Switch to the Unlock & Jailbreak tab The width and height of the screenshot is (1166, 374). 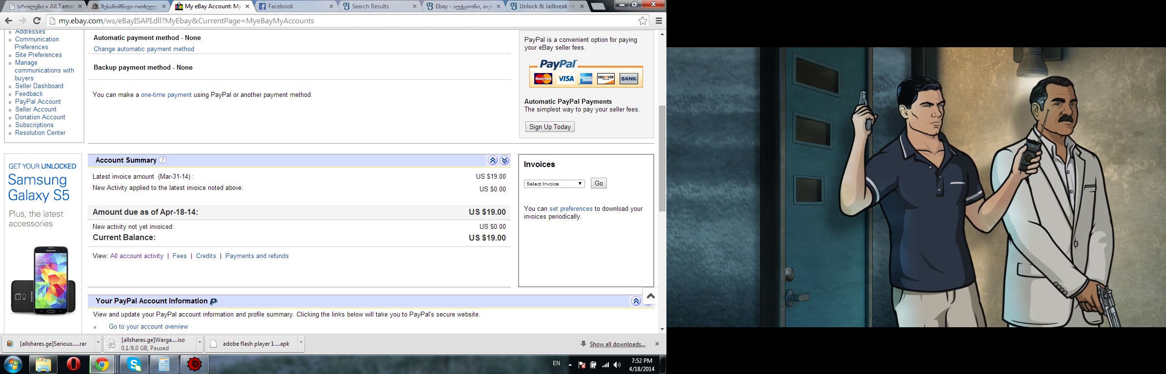(547, 6)
